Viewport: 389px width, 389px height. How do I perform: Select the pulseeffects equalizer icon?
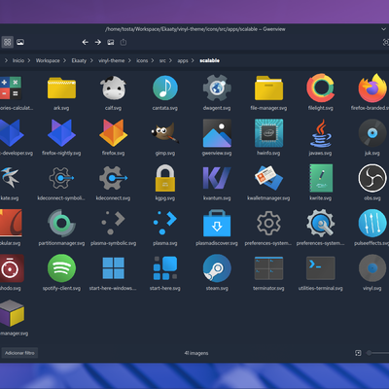click(372, 223)
